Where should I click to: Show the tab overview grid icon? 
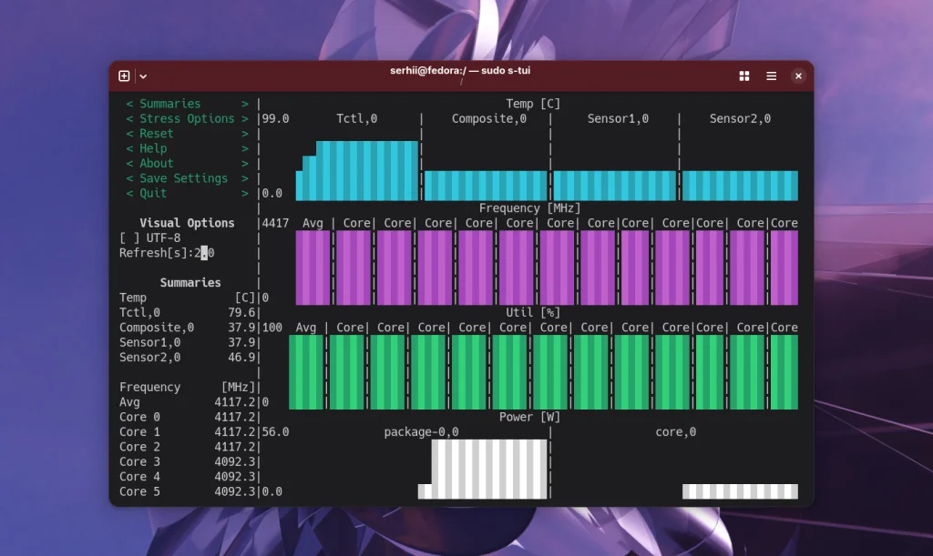[743, 76]
